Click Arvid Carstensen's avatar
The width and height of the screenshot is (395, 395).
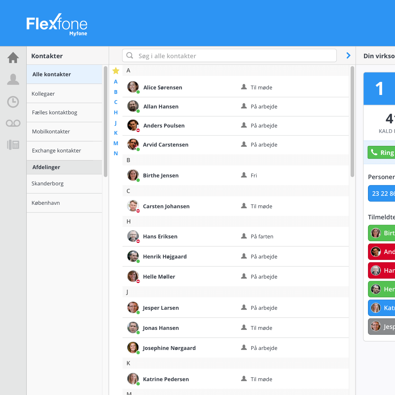point(133,144)
